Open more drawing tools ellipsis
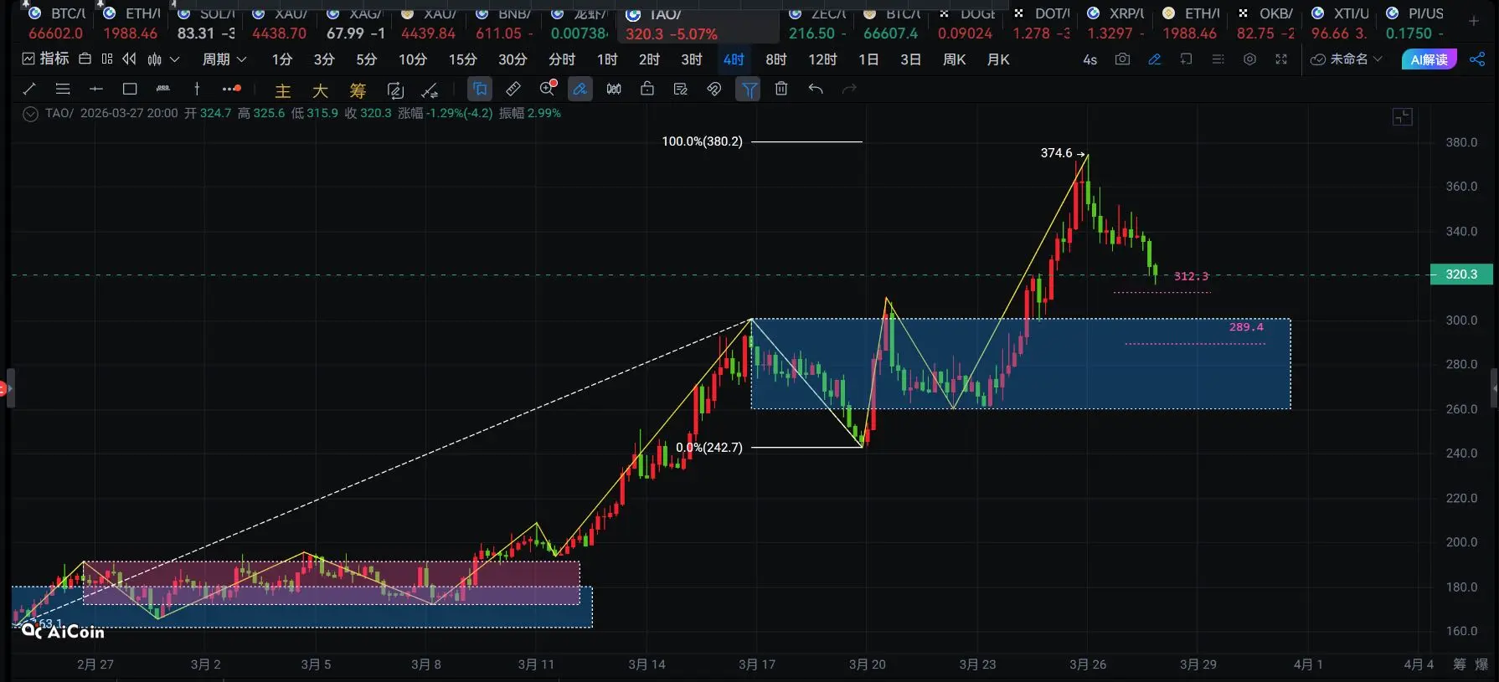 pyautogui.click(x=232, y=89)
